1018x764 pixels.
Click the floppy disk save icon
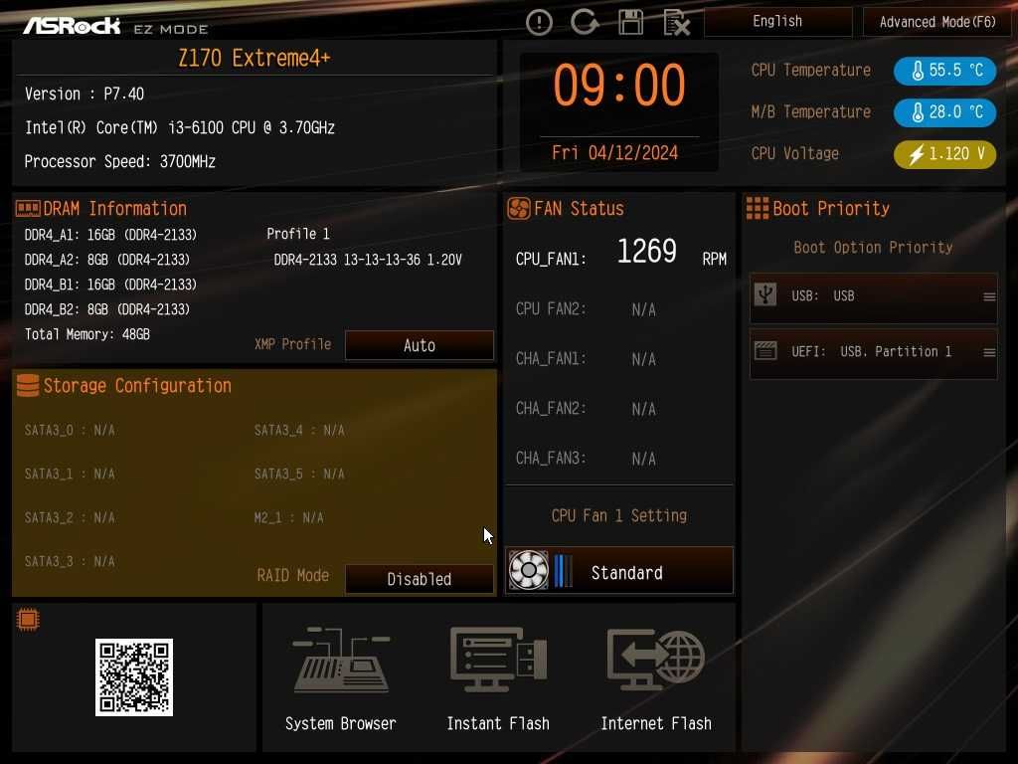click(630, 23)
